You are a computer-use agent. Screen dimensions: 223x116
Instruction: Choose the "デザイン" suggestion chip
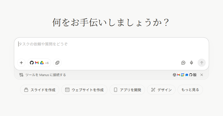tap(161, 90)
